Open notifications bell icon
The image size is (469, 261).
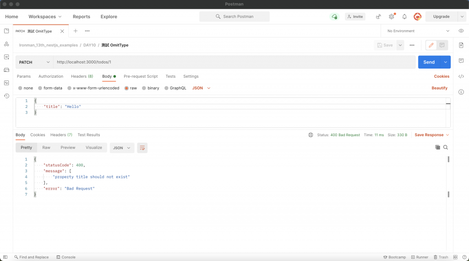[x=404, y=16]
